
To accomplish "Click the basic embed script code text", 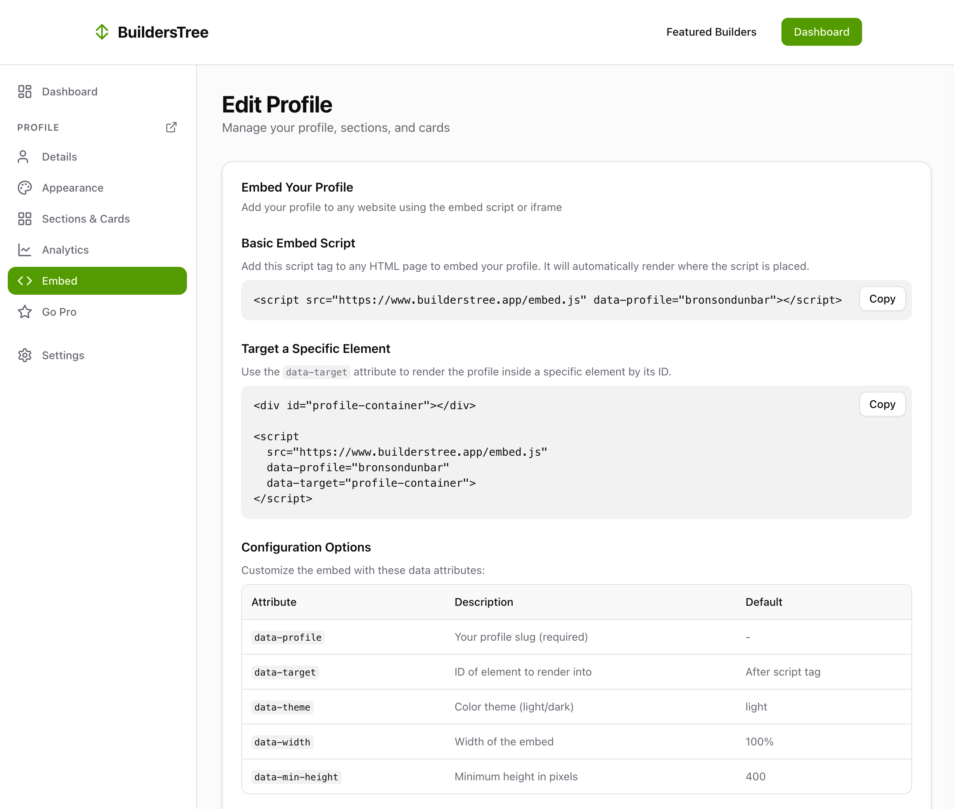I will (x=547, y=300).
